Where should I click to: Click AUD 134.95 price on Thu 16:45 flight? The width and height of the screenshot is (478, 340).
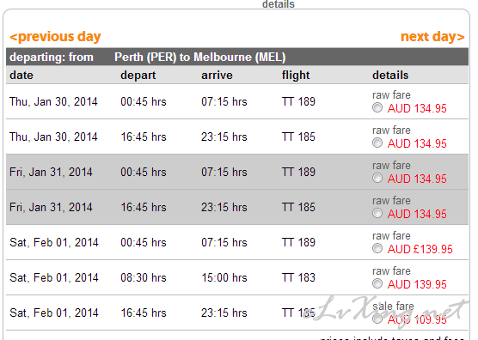[x=417, y=143]
